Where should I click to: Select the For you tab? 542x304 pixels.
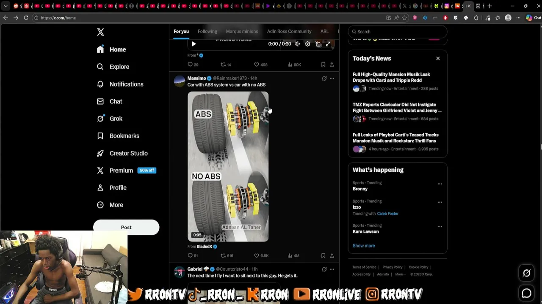click(181, 31)
